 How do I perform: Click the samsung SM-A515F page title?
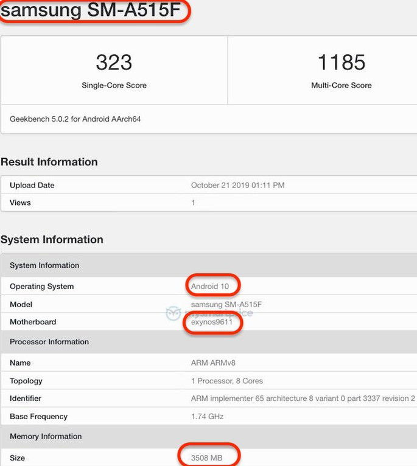tap(91, 10)
